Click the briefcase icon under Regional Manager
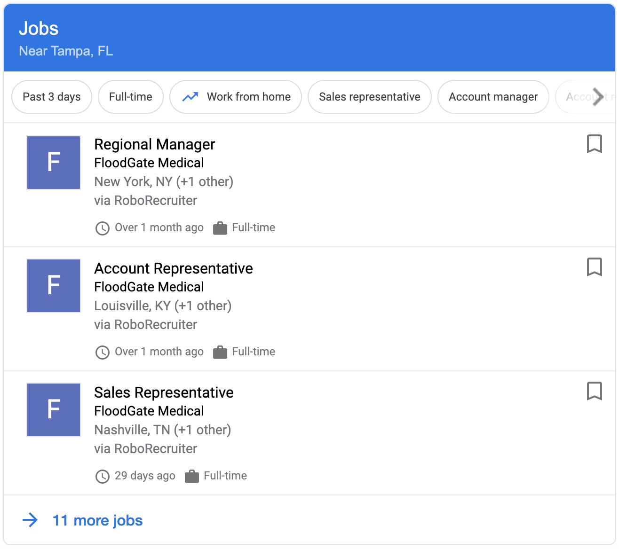 point(220,228)
